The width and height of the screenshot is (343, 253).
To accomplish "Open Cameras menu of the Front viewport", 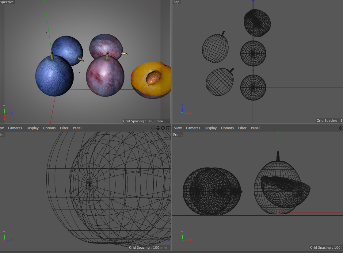I will click(193, 128).
